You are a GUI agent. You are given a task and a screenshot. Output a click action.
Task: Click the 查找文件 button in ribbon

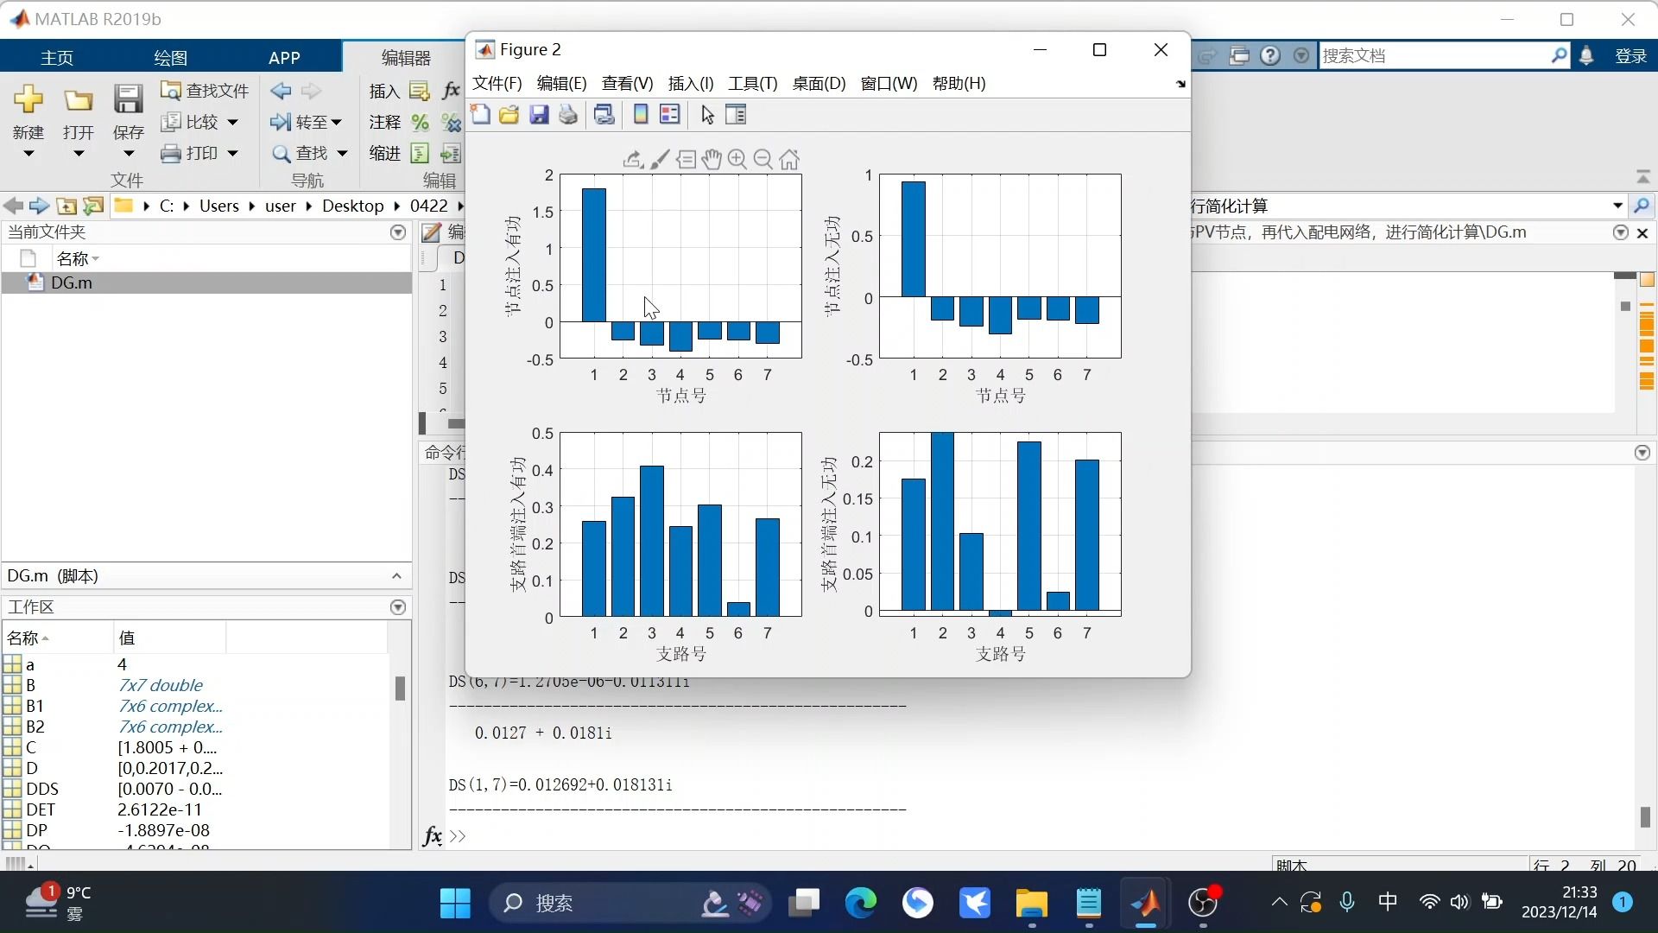click(x=206, y=91)
